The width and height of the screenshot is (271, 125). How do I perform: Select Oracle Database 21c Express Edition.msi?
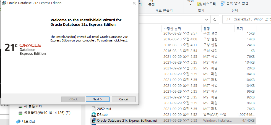[x=127, y=120]
